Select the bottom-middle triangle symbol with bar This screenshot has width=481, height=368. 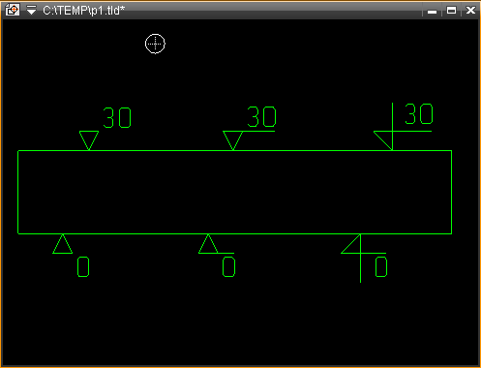click(216, 244)
